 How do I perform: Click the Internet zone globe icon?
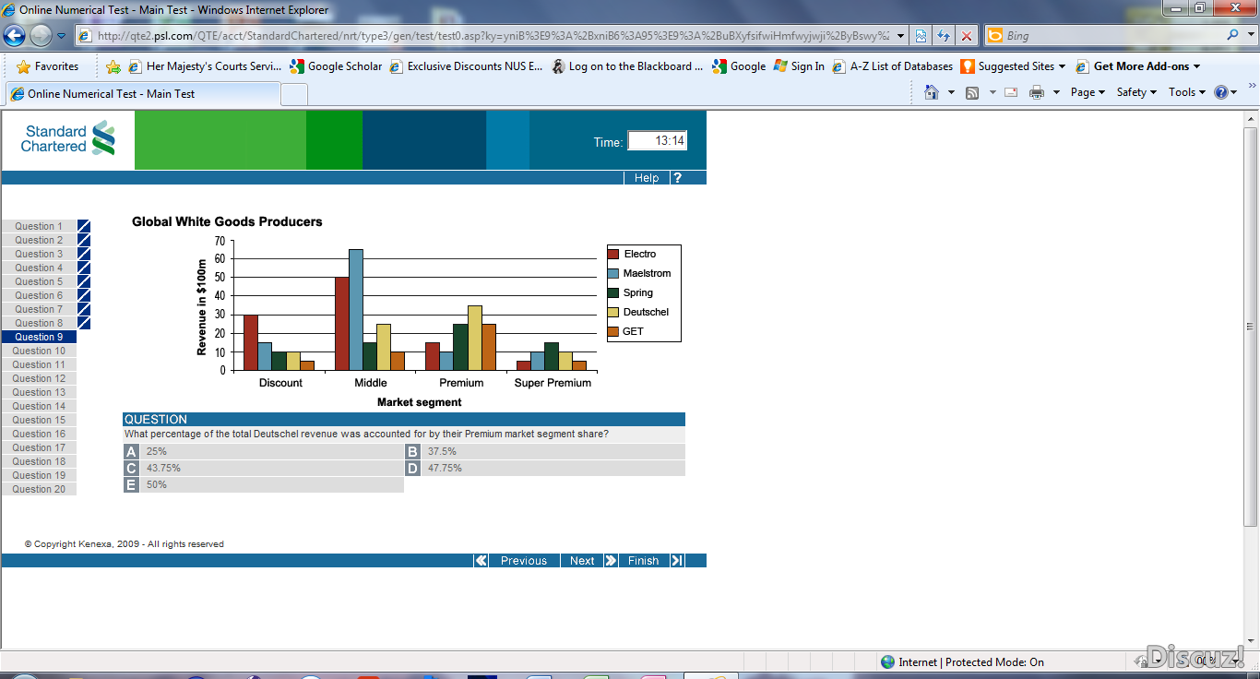(x=887, y=661)
